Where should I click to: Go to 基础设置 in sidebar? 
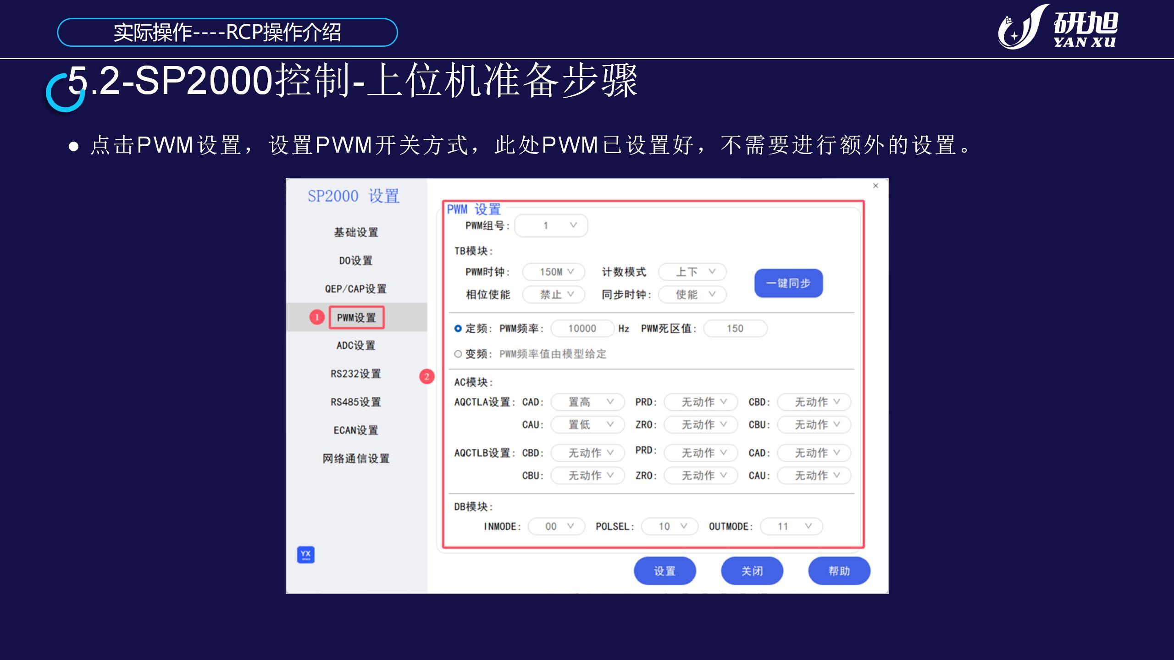point(356,232)
